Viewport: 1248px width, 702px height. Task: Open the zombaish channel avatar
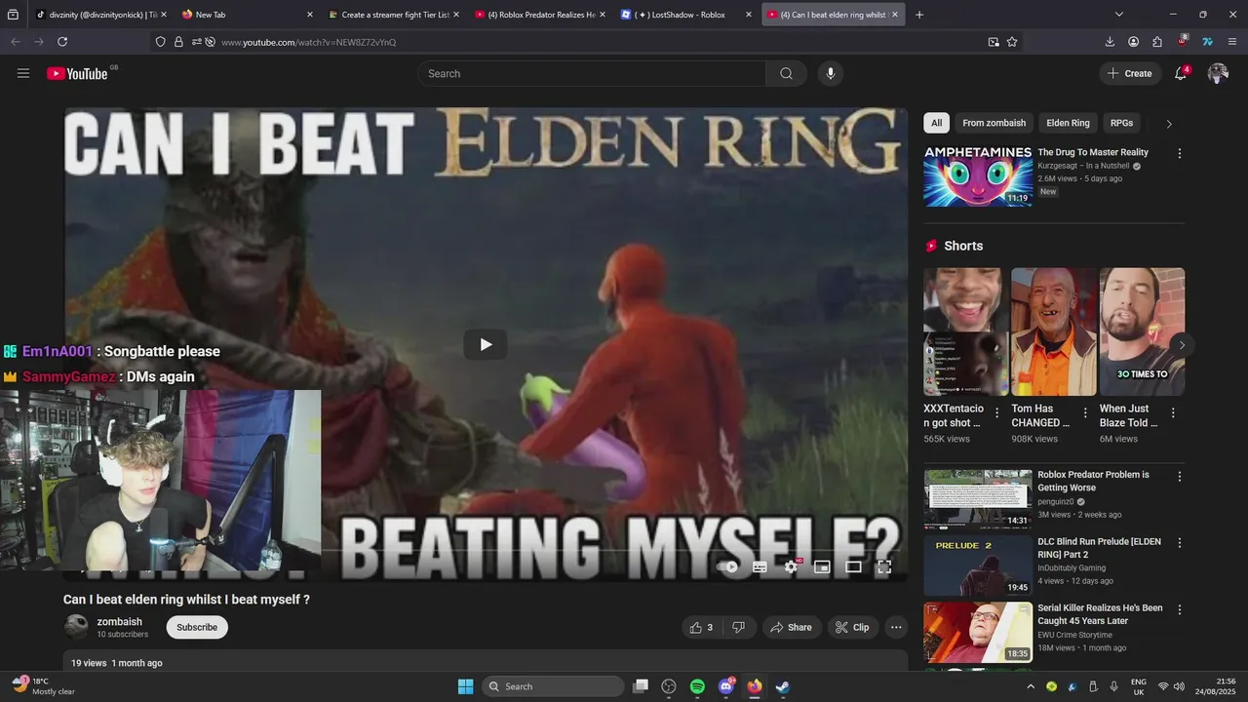[76, 627]
